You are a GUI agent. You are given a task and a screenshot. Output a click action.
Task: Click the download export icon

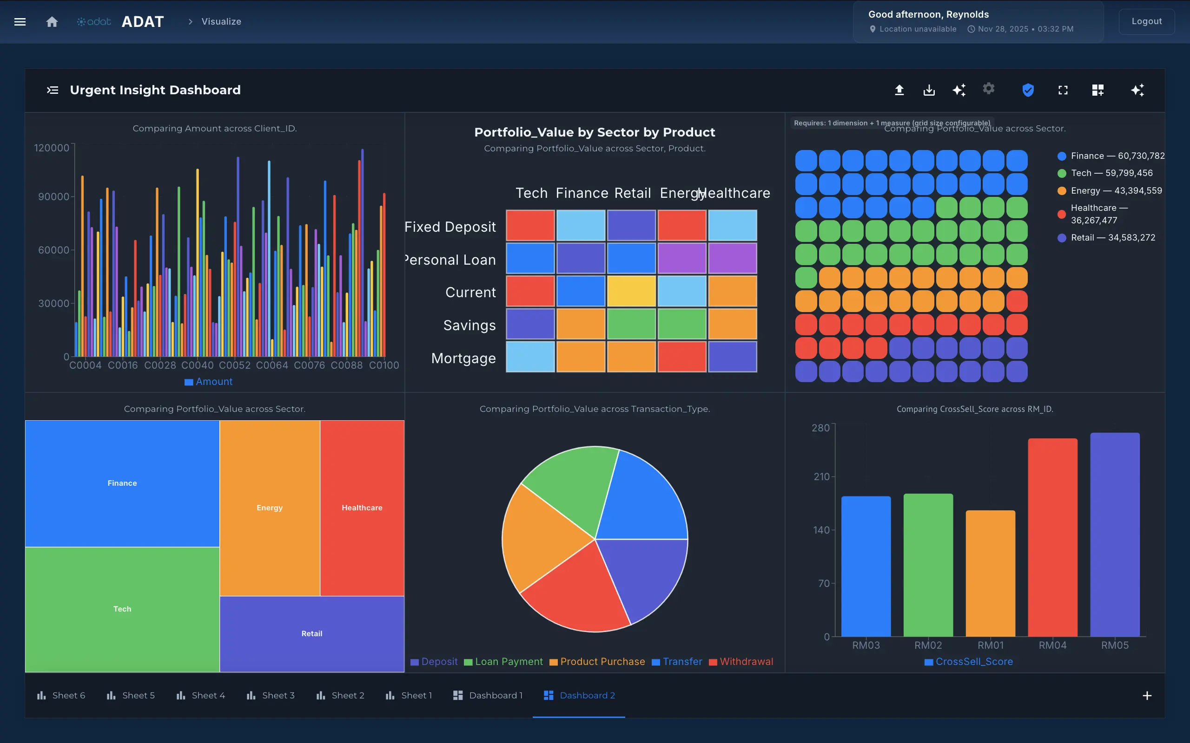[929, 90]
